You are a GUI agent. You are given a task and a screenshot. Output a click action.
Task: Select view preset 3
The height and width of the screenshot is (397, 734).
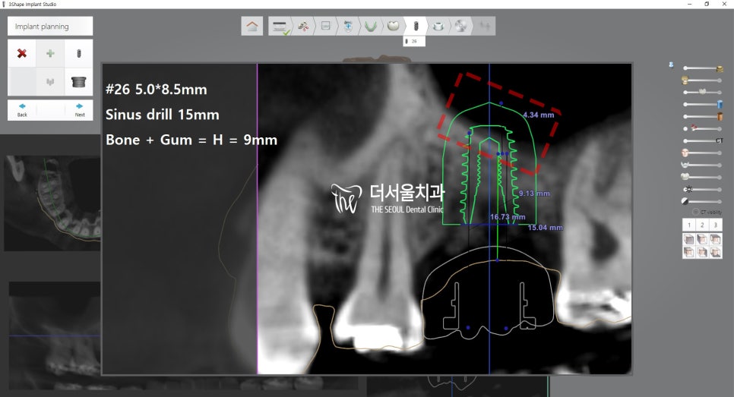[716, 225]
